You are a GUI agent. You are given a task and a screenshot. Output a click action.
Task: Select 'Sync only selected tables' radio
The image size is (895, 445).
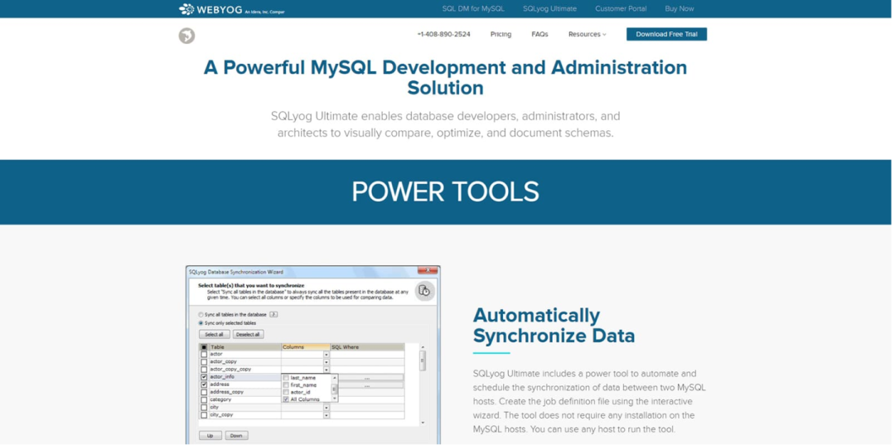[201, 323]
